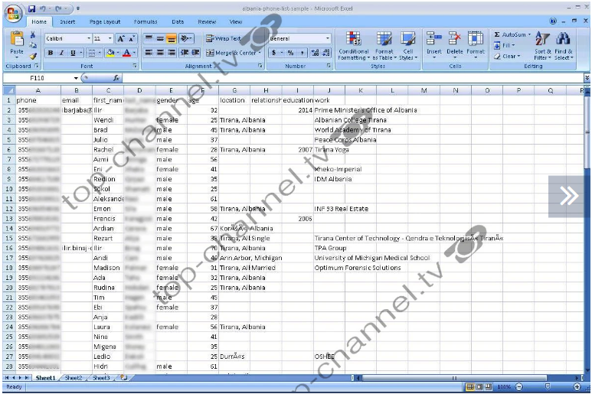
Task: Open the Orientation text angle icon
Action: click(x=185, y=38)
